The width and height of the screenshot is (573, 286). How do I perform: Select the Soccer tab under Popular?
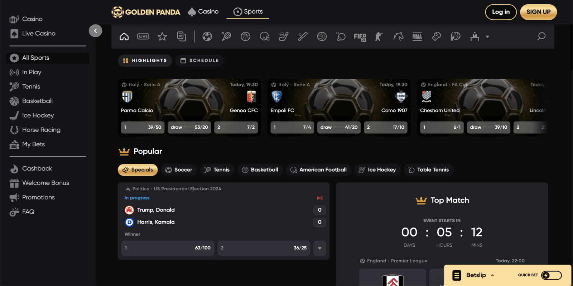[179, 170]
